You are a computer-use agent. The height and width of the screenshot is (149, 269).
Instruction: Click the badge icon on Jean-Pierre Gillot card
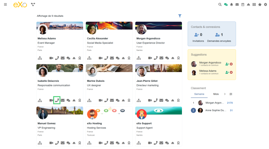179,100
